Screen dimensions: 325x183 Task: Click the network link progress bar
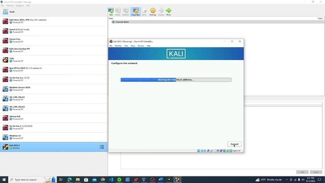click(x=176, y=80)
